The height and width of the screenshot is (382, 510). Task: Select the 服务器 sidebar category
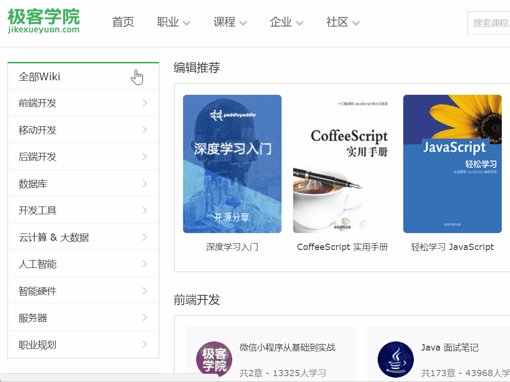(83, 318)
